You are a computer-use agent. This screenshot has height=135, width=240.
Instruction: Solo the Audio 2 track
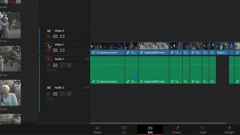(x=62, y=94)
